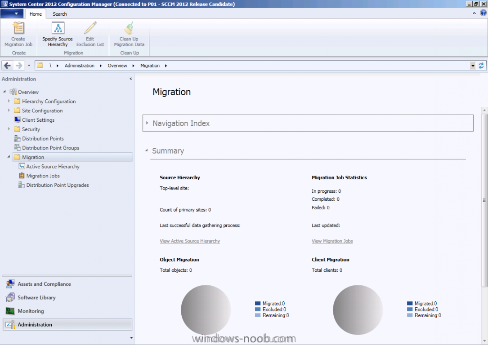This screenshot has height=345, width=488.
Task: Click the address bar folder icon
Action: 40,66
